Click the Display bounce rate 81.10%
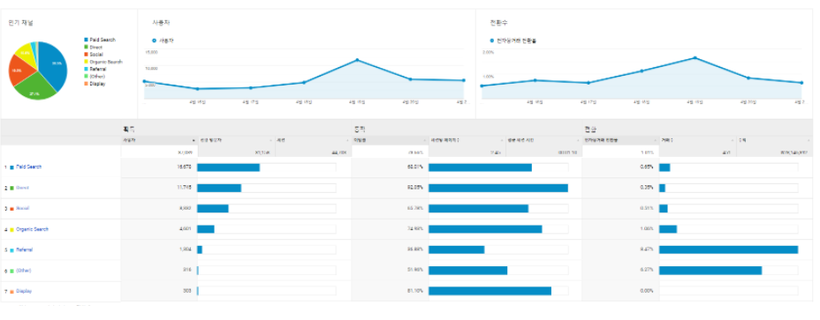The image size is (820, 320). [416, 291]
